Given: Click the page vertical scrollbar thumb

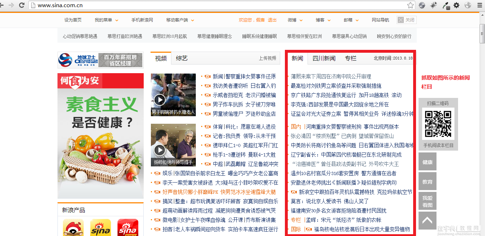Looking at the screenshot, I should click(482, 34).
